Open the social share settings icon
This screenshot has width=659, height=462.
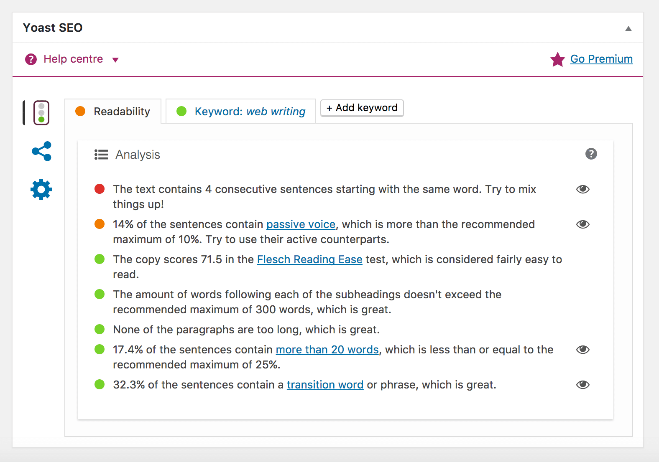click(x=41, y=151)
